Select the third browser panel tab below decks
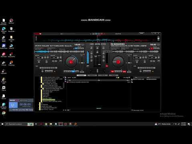The image size is (192, 144). 103,76
